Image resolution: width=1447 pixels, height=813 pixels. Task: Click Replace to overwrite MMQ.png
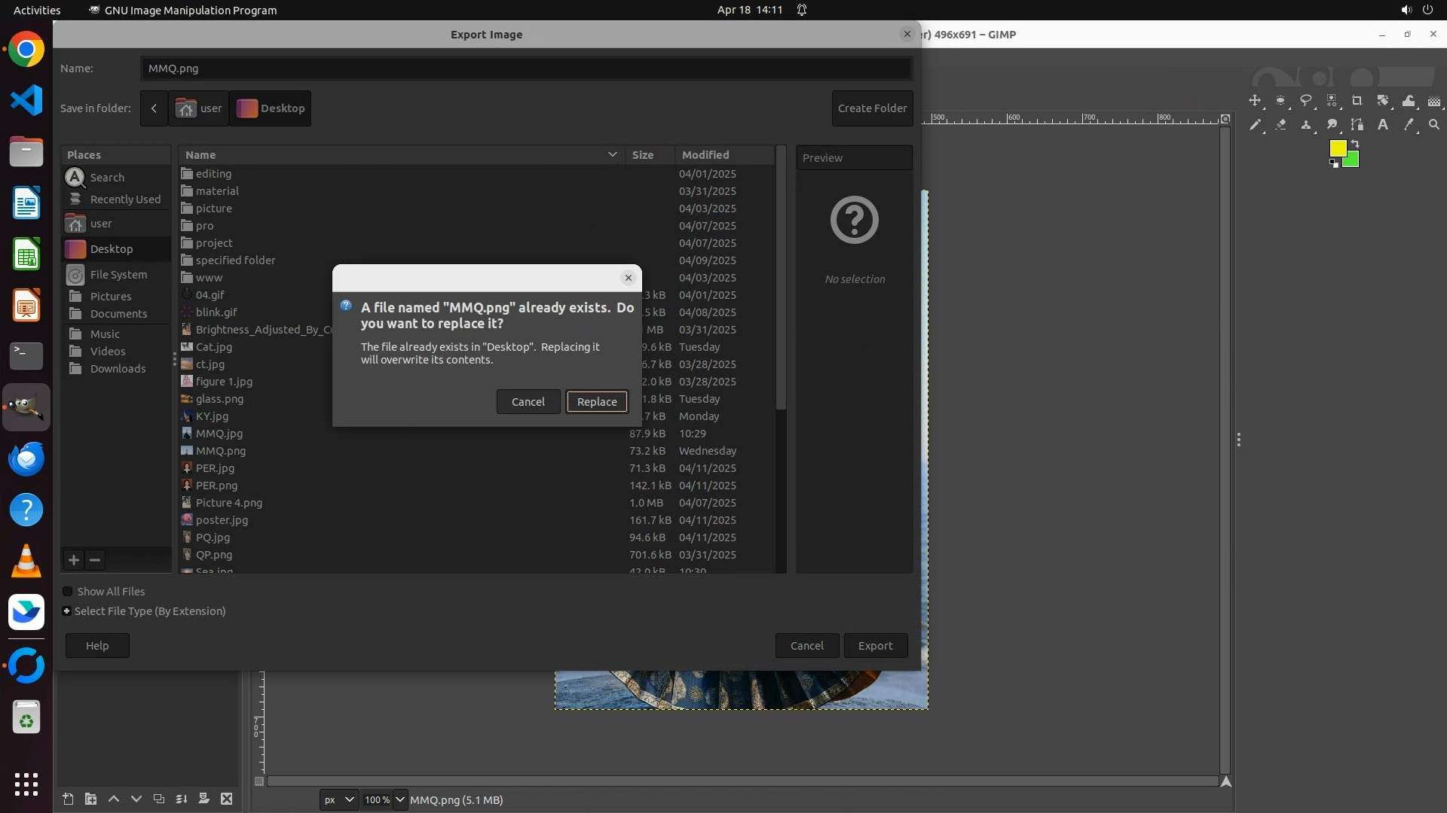click(597, 402)
